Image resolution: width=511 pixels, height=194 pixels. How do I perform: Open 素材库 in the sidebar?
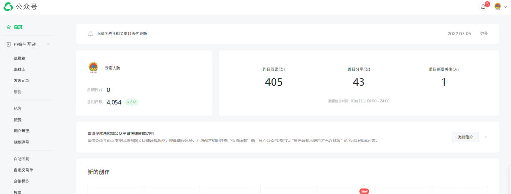(x=19, y=70)
